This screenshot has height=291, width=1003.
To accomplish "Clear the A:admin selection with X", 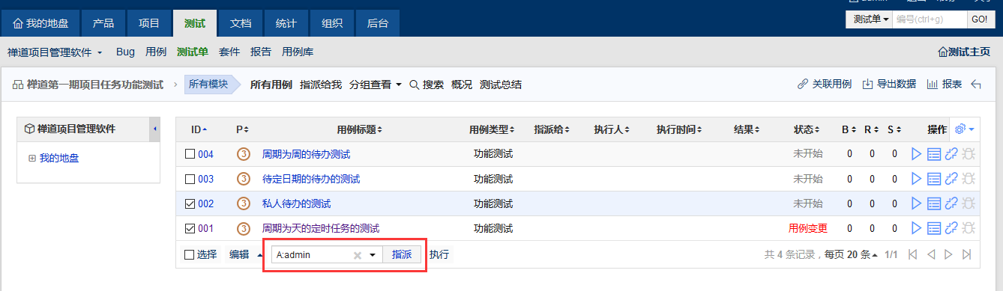I will (358, 255).
